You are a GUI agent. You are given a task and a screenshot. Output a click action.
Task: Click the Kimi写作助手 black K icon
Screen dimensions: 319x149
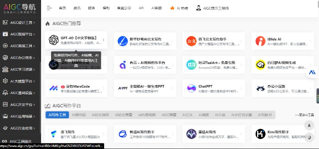point(260,134)
